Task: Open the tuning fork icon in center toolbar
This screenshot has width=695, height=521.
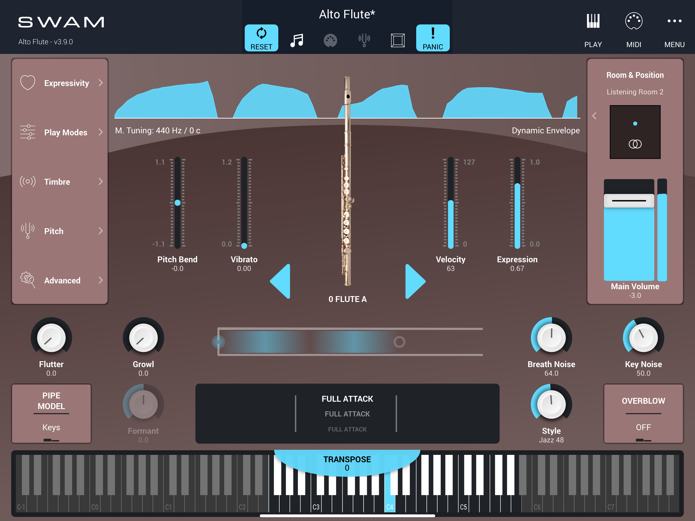Action: [364, 40]
